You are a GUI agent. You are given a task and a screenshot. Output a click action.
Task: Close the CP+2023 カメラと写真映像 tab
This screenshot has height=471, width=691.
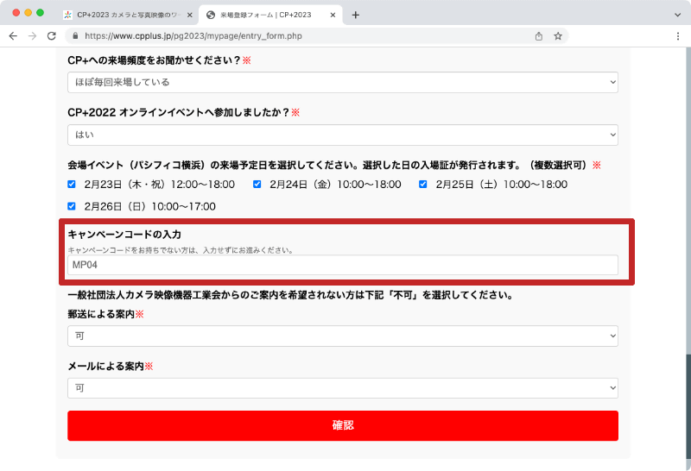(x=190, y=15)
